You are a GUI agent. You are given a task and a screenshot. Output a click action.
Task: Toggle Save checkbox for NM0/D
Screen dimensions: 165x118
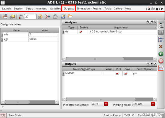pyautogui.click(x=126, y=73)
